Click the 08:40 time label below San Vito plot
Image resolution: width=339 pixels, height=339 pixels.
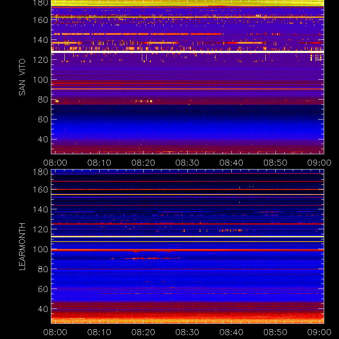pos(231,163)
